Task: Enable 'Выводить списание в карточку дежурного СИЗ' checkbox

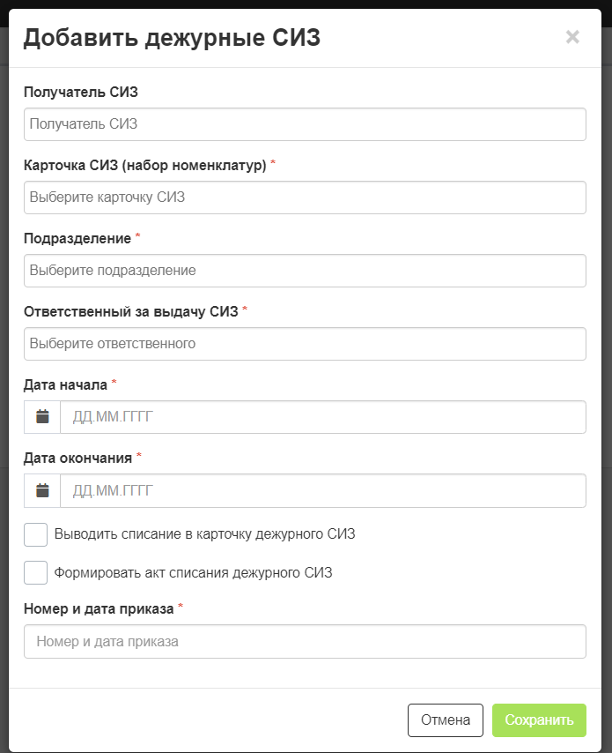Action: pos(35,534)
